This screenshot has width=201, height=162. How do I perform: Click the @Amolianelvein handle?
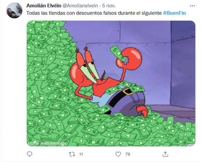click(x=80, y=6)
